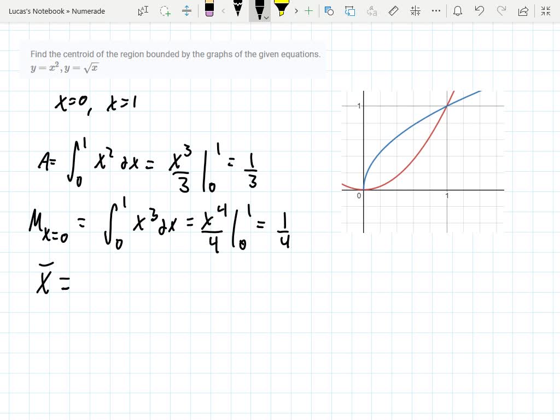This screenshot has height=420, width=560.
Task: Toggle the currently selected black pen
Action: [x=259, y=10]
